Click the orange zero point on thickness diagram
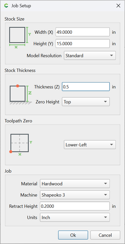Viewport: 125px width, 244px height. pos(17,86)
